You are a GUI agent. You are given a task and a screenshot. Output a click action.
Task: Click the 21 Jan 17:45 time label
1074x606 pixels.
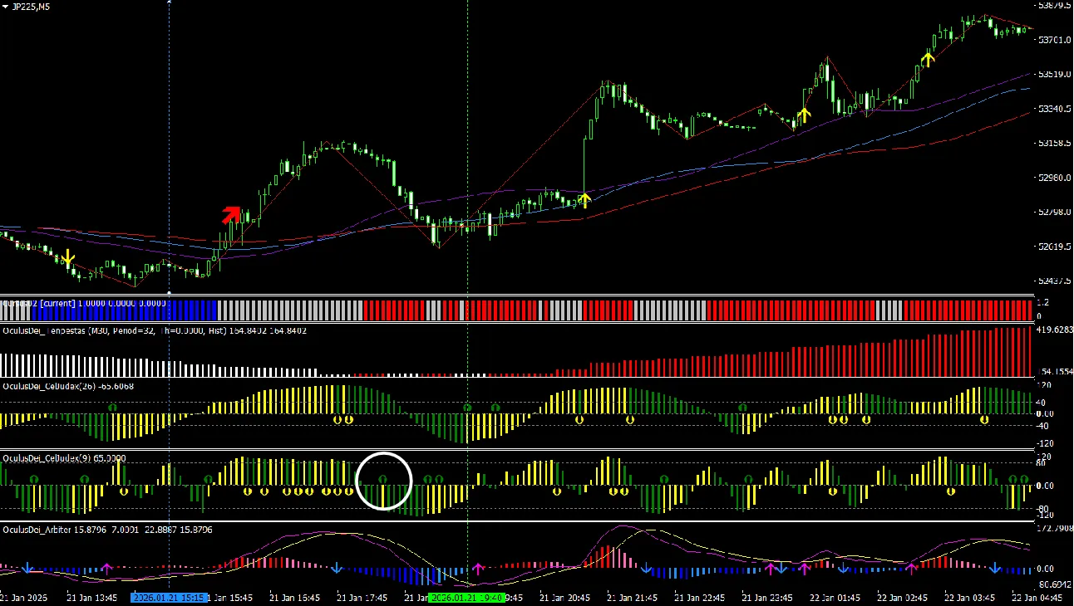pyautogui.click(x=364, y=598)
